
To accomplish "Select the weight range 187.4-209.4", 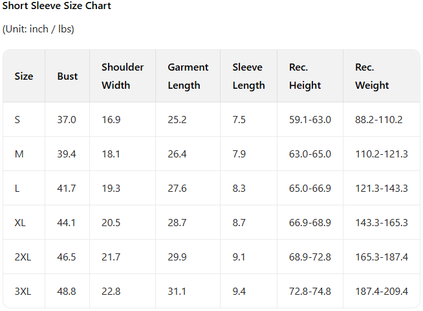I will click(382, 292).
